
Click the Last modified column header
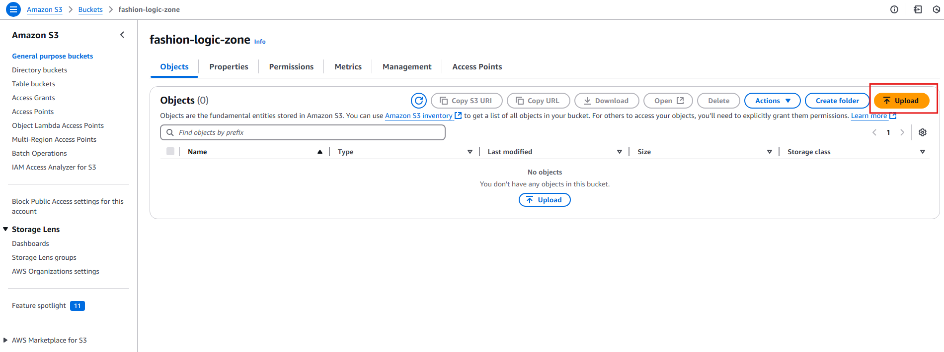[510, 152]
